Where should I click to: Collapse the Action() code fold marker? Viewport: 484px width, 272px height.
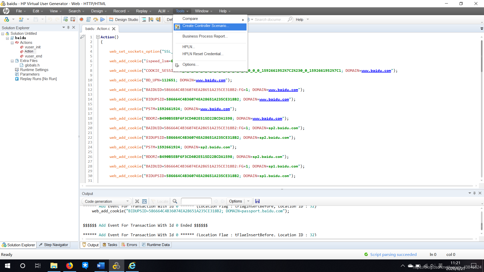pyautogui.click(x=98, y=37)
